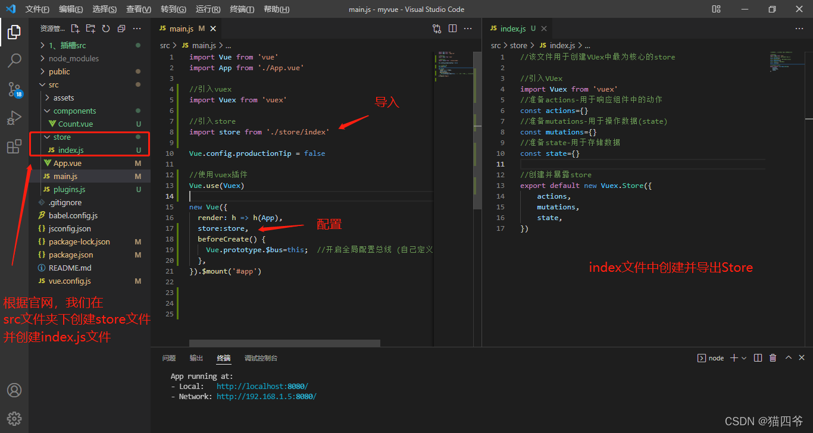Open the 终端(T) menu
Screen dimensions: 813x433
242,9
